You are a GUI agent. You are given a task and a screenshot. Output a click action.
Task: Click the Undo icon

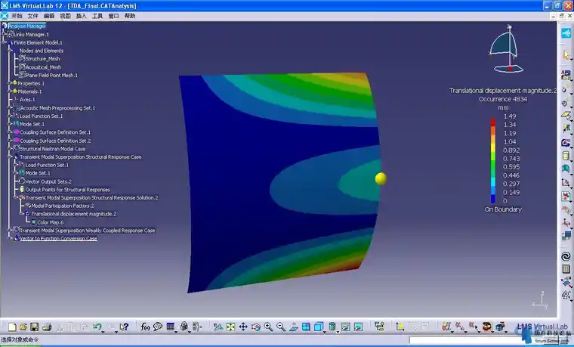(97, 326)
